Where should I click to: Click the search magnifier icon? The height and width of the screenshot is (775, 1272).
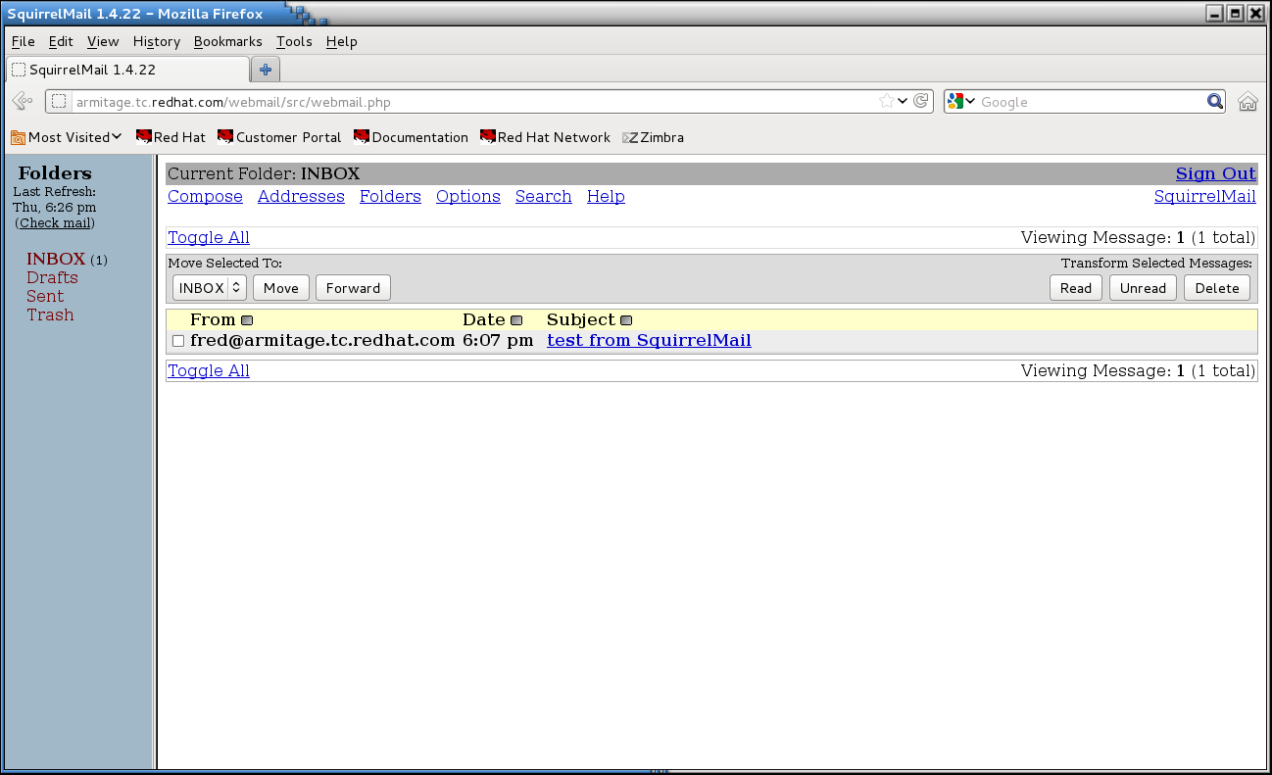(1215, 101)
